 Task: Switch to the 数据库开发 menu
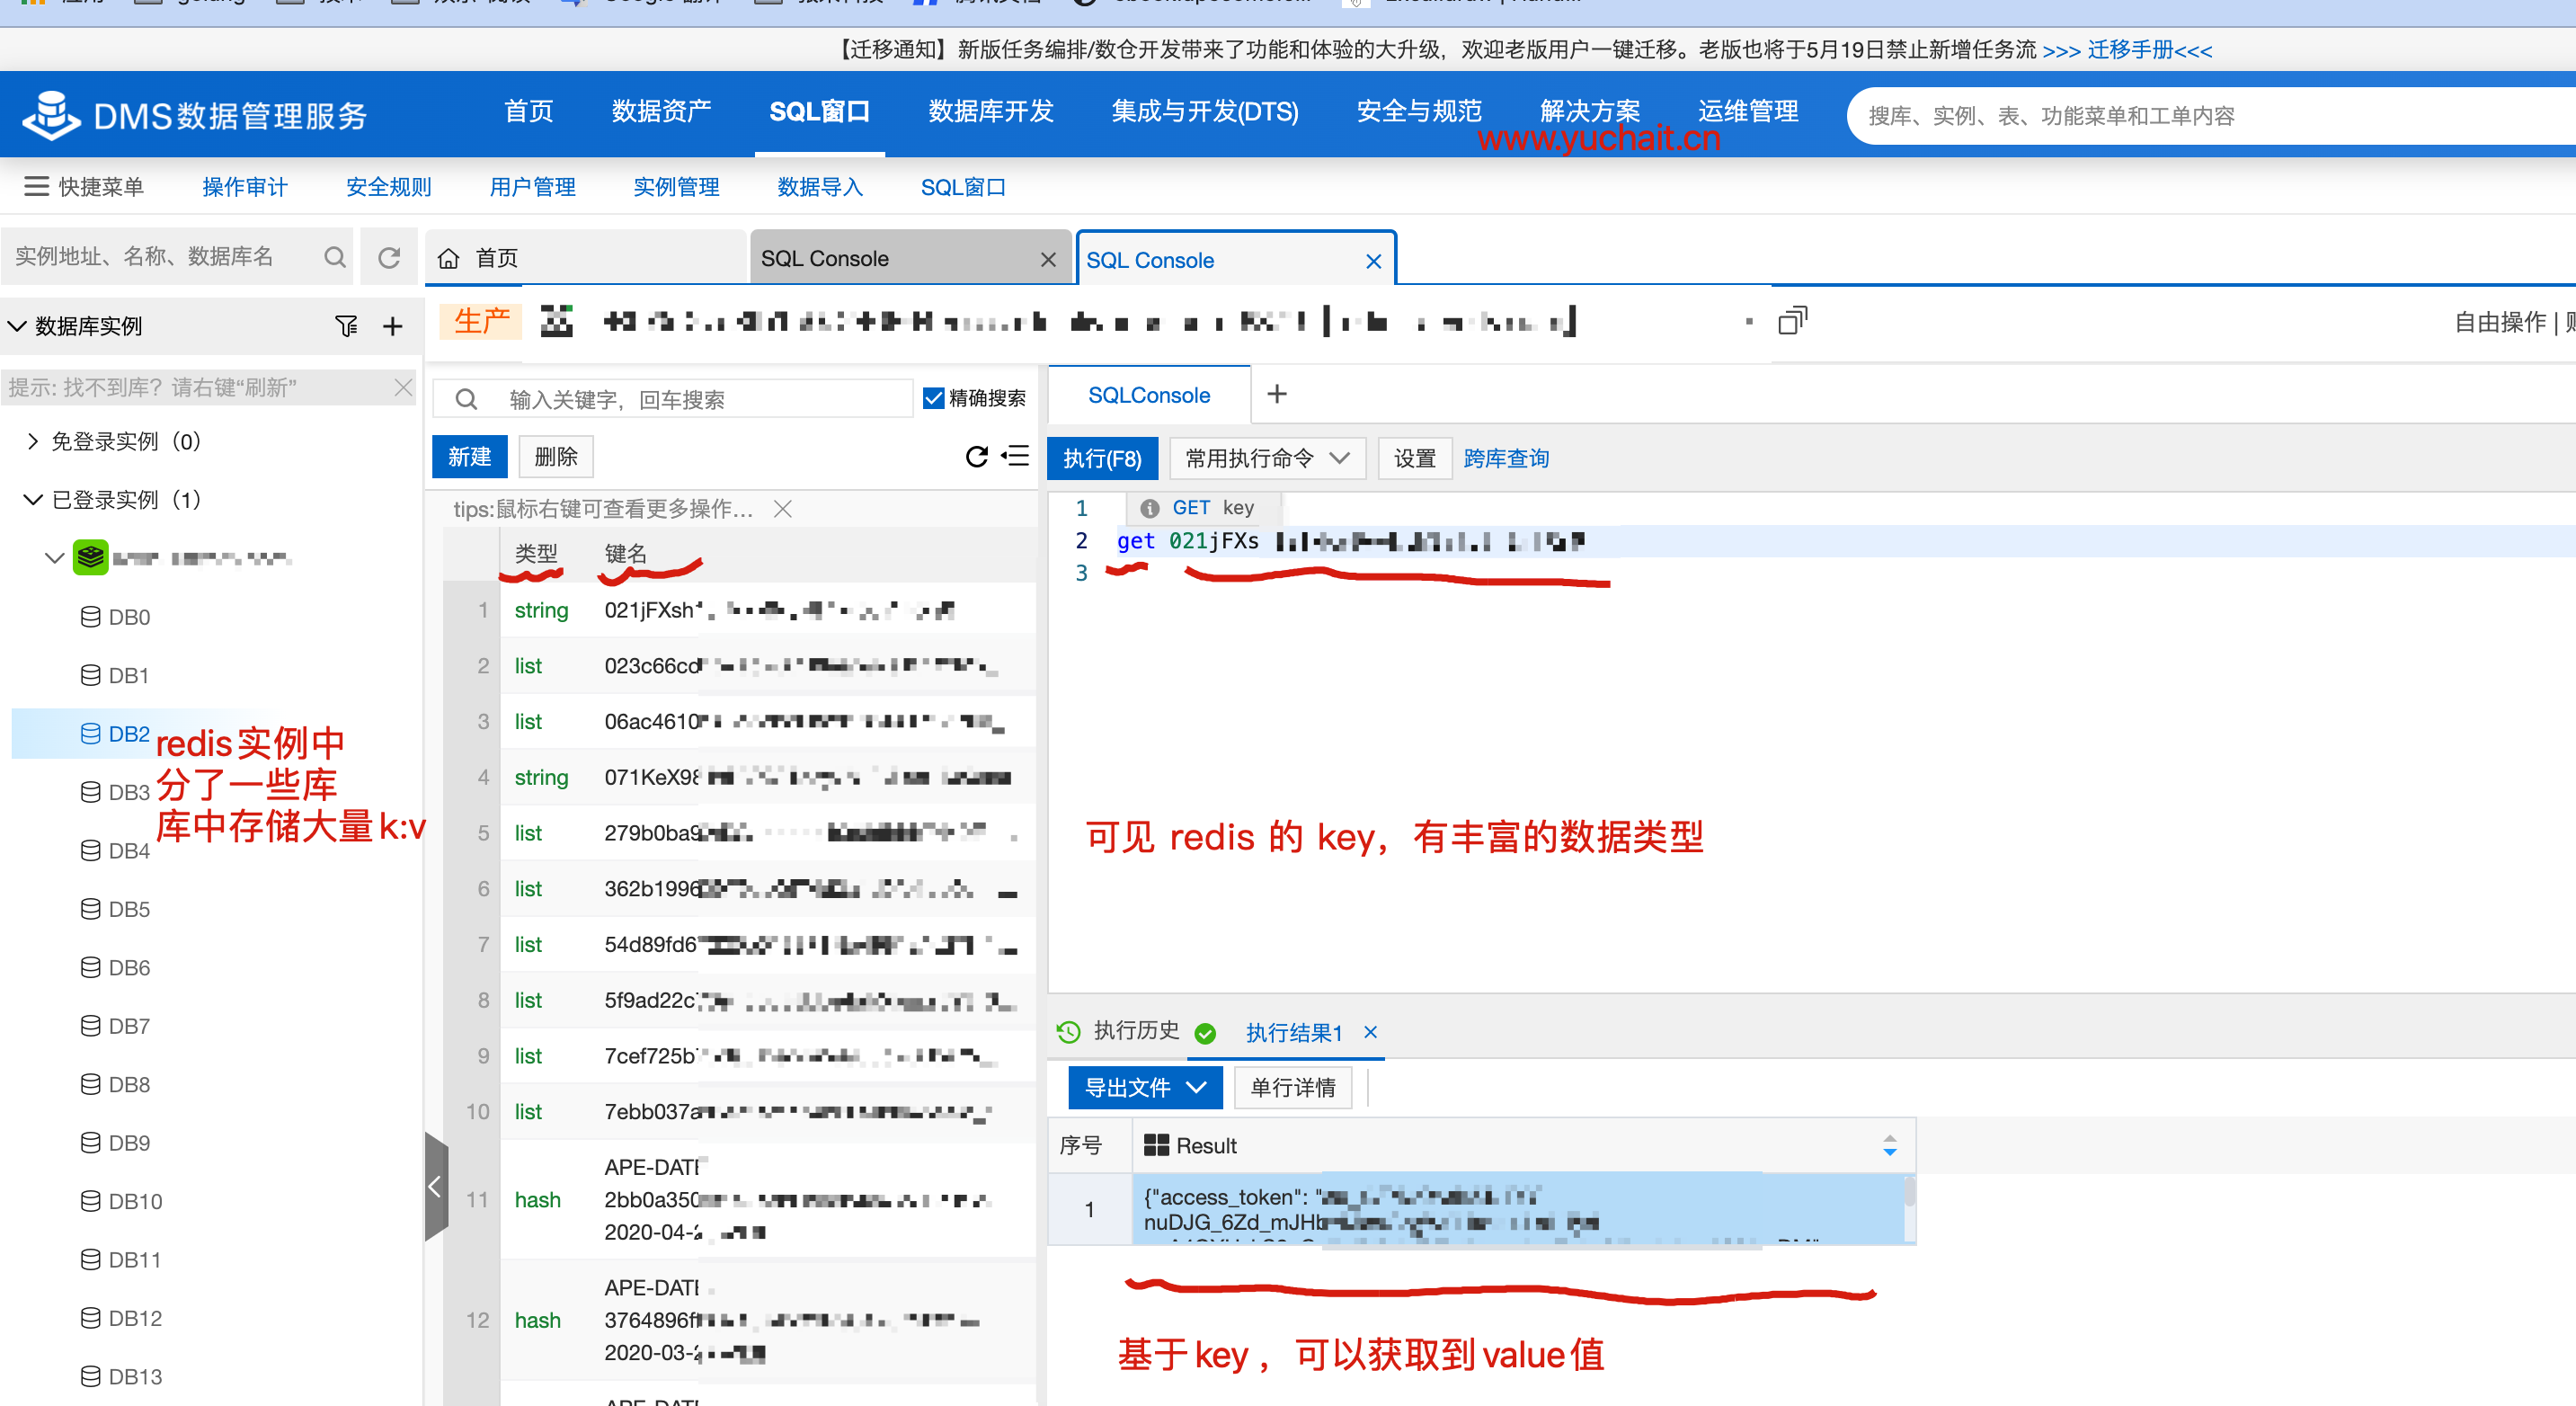[990, 112]
